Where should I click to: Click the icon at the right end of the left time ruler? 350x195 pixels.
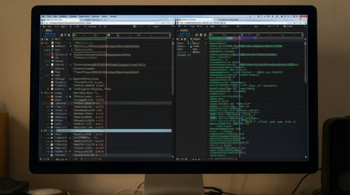[x=170, y=35]
